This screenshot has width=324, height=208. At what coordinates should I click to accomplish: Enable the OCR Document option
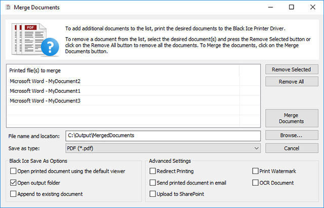(255, 183)
